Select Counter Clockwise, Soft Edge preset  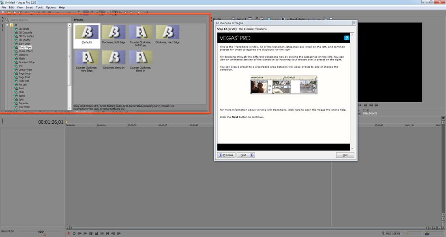click(x=141, y=36)
